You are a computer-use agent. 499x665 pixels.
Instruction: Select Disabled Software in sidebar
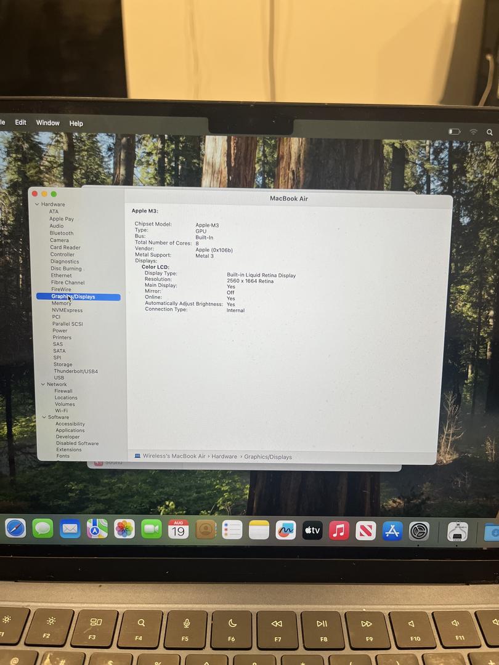pos(77,443)
